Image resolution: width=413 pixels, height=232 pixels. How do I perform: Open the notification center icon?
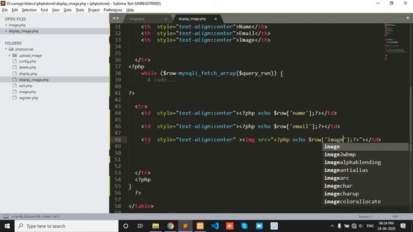pos(403,226)
